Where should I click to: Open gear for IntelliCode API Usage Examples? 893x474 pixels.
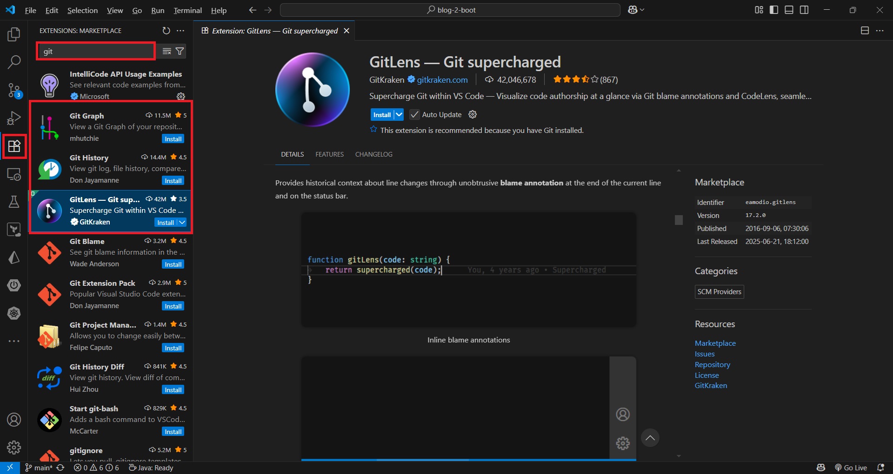[x=181, y=96]
